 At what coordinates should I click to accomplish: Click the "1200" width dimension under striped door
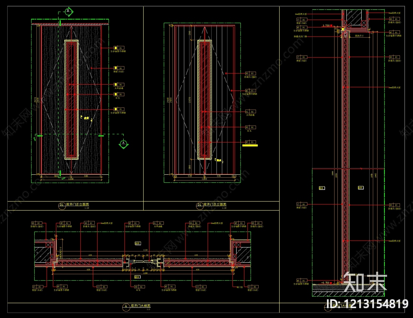click(204, 179)
